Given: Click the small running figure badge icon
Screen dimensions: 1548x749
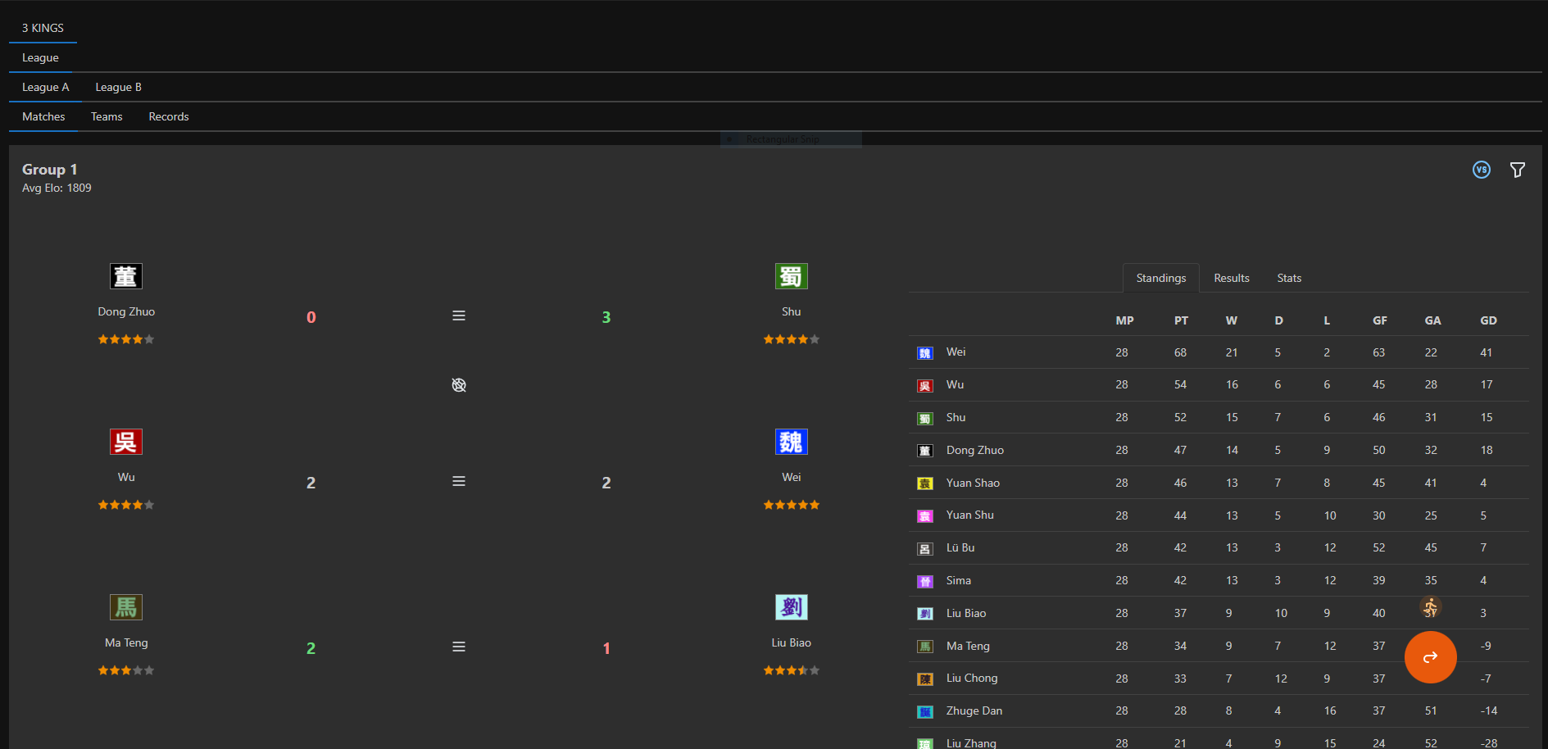Looking at the screenshot, I should point(1431,606).
